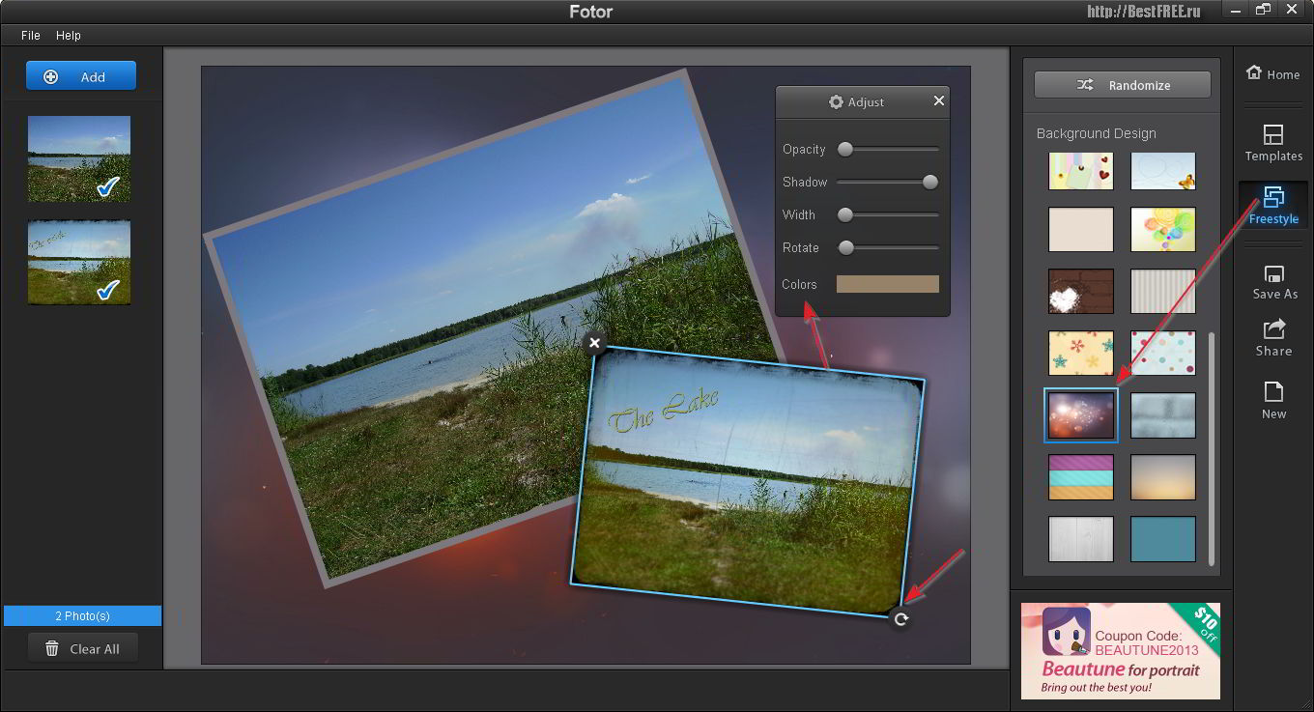1314x712 pixels.
Task: Click the Beautune coupon advertisement banner
Action: coord(1121,651)
